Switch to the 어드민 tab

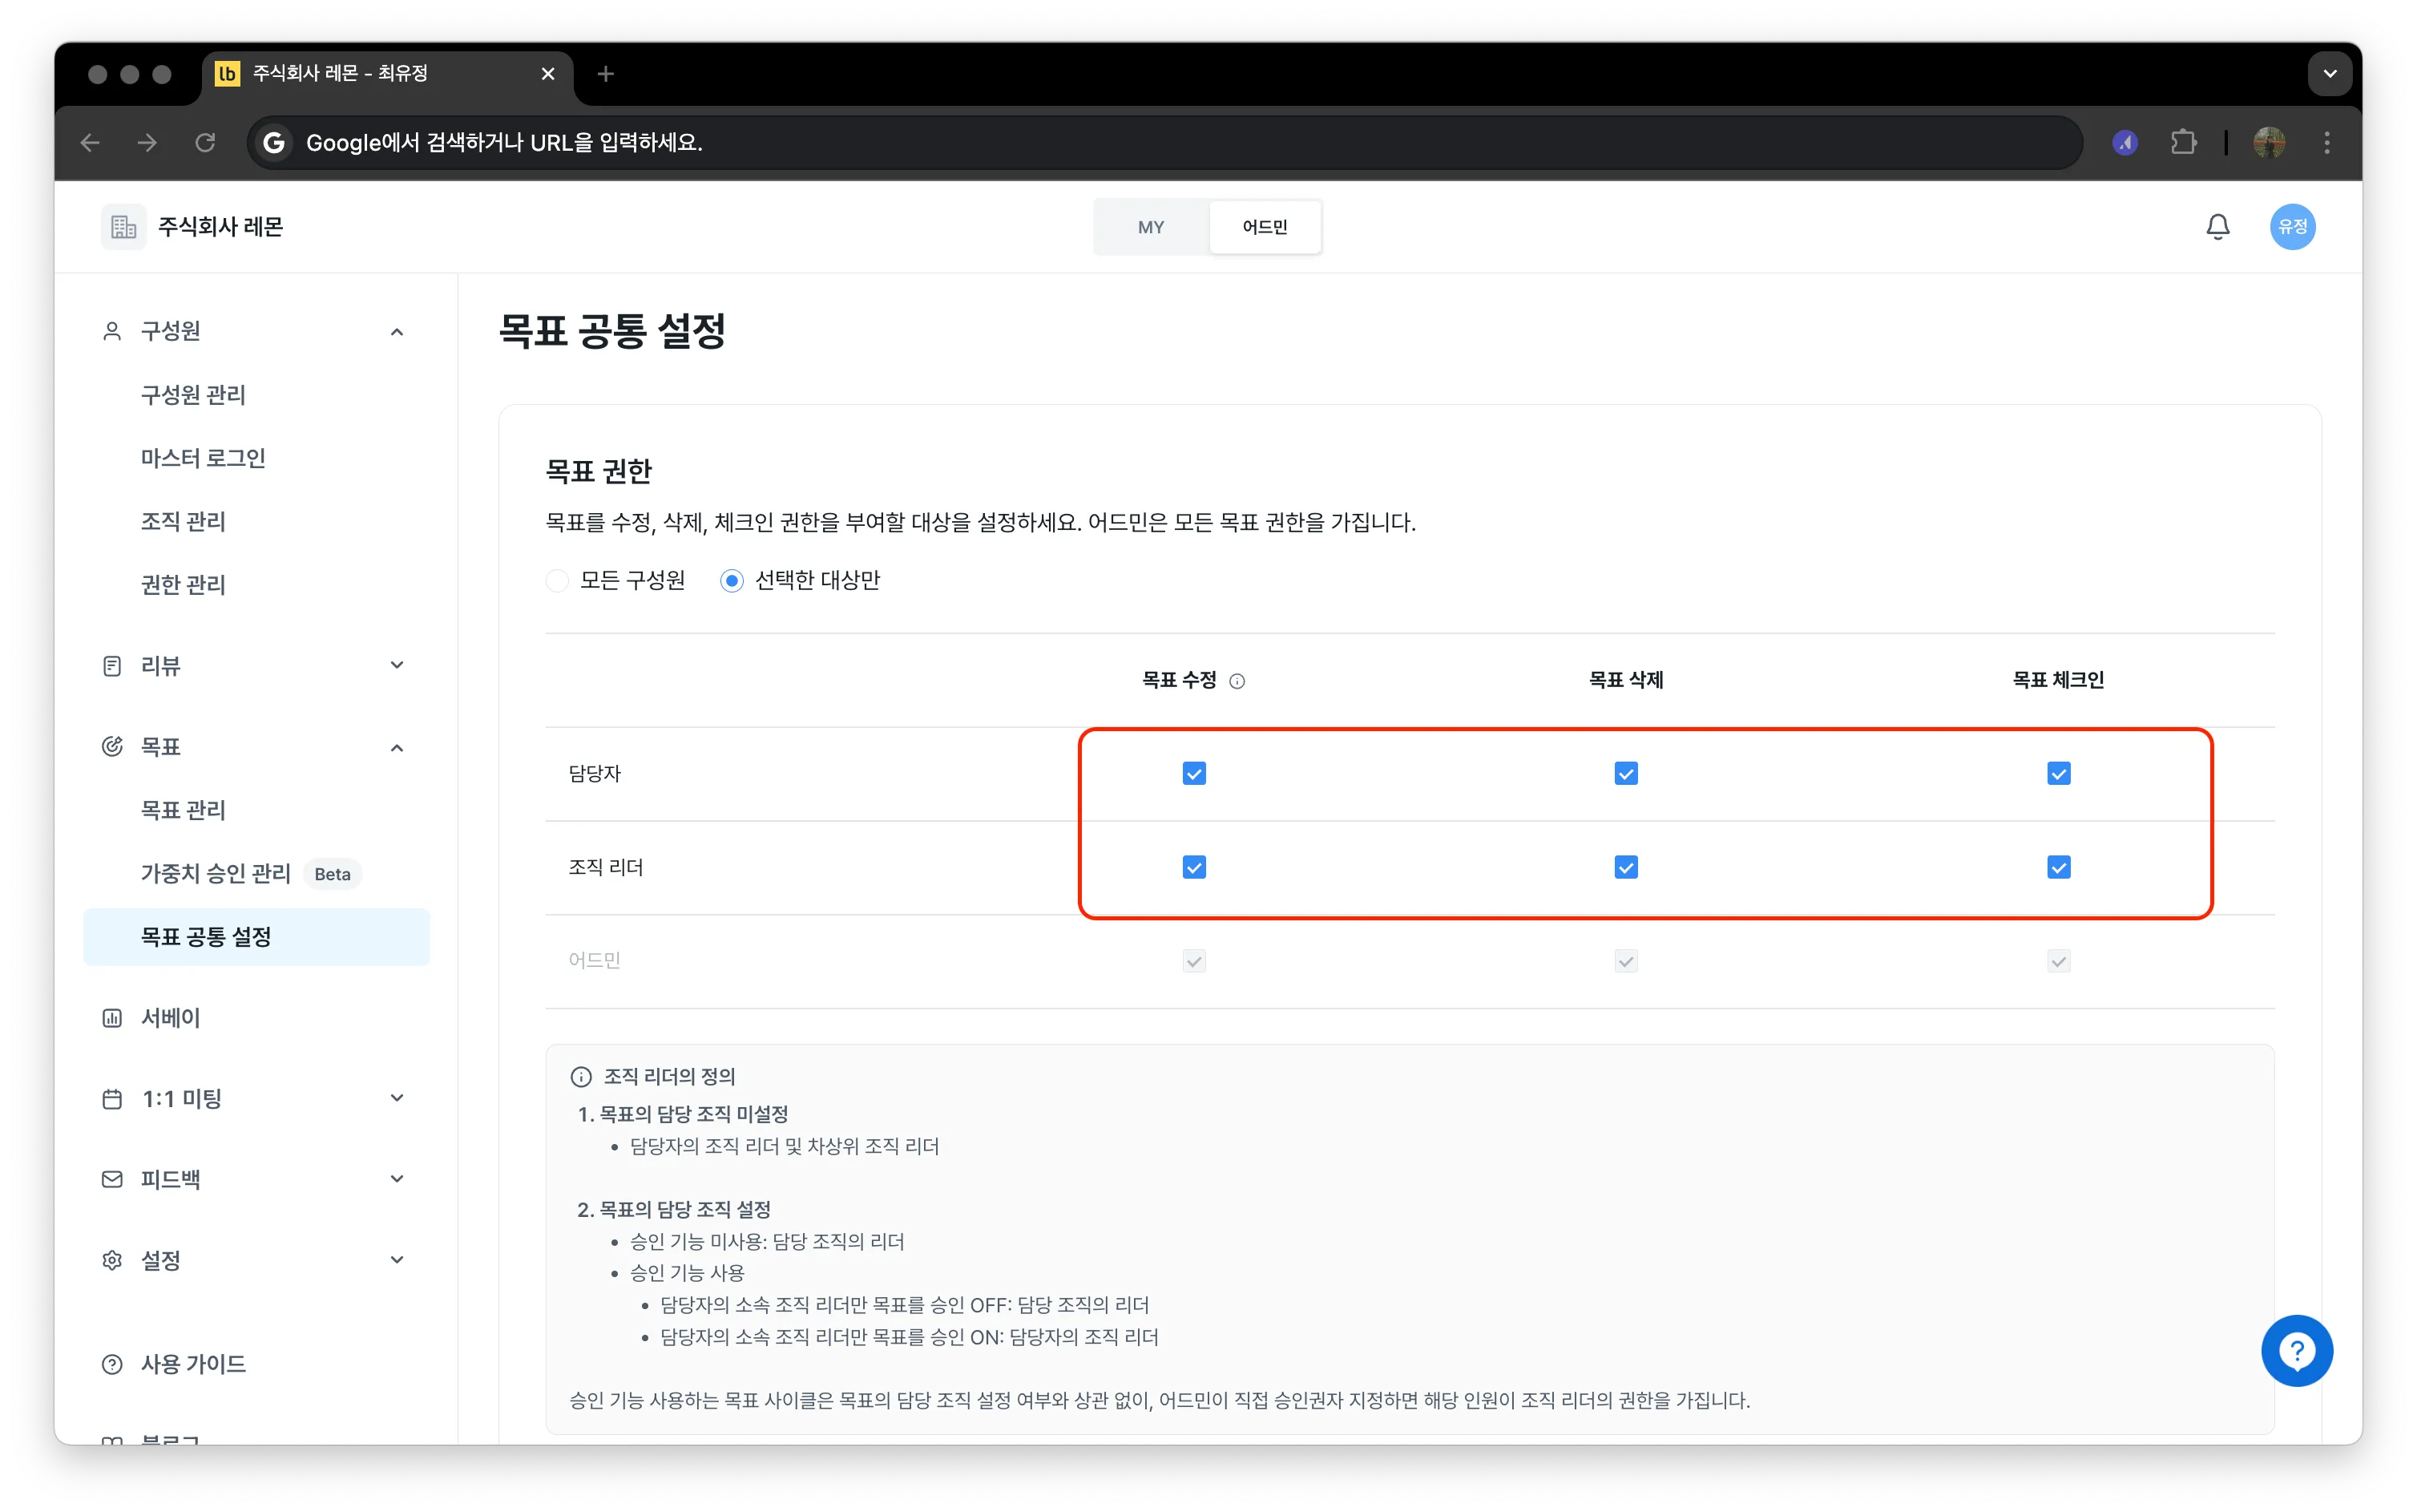(1265, 227)
